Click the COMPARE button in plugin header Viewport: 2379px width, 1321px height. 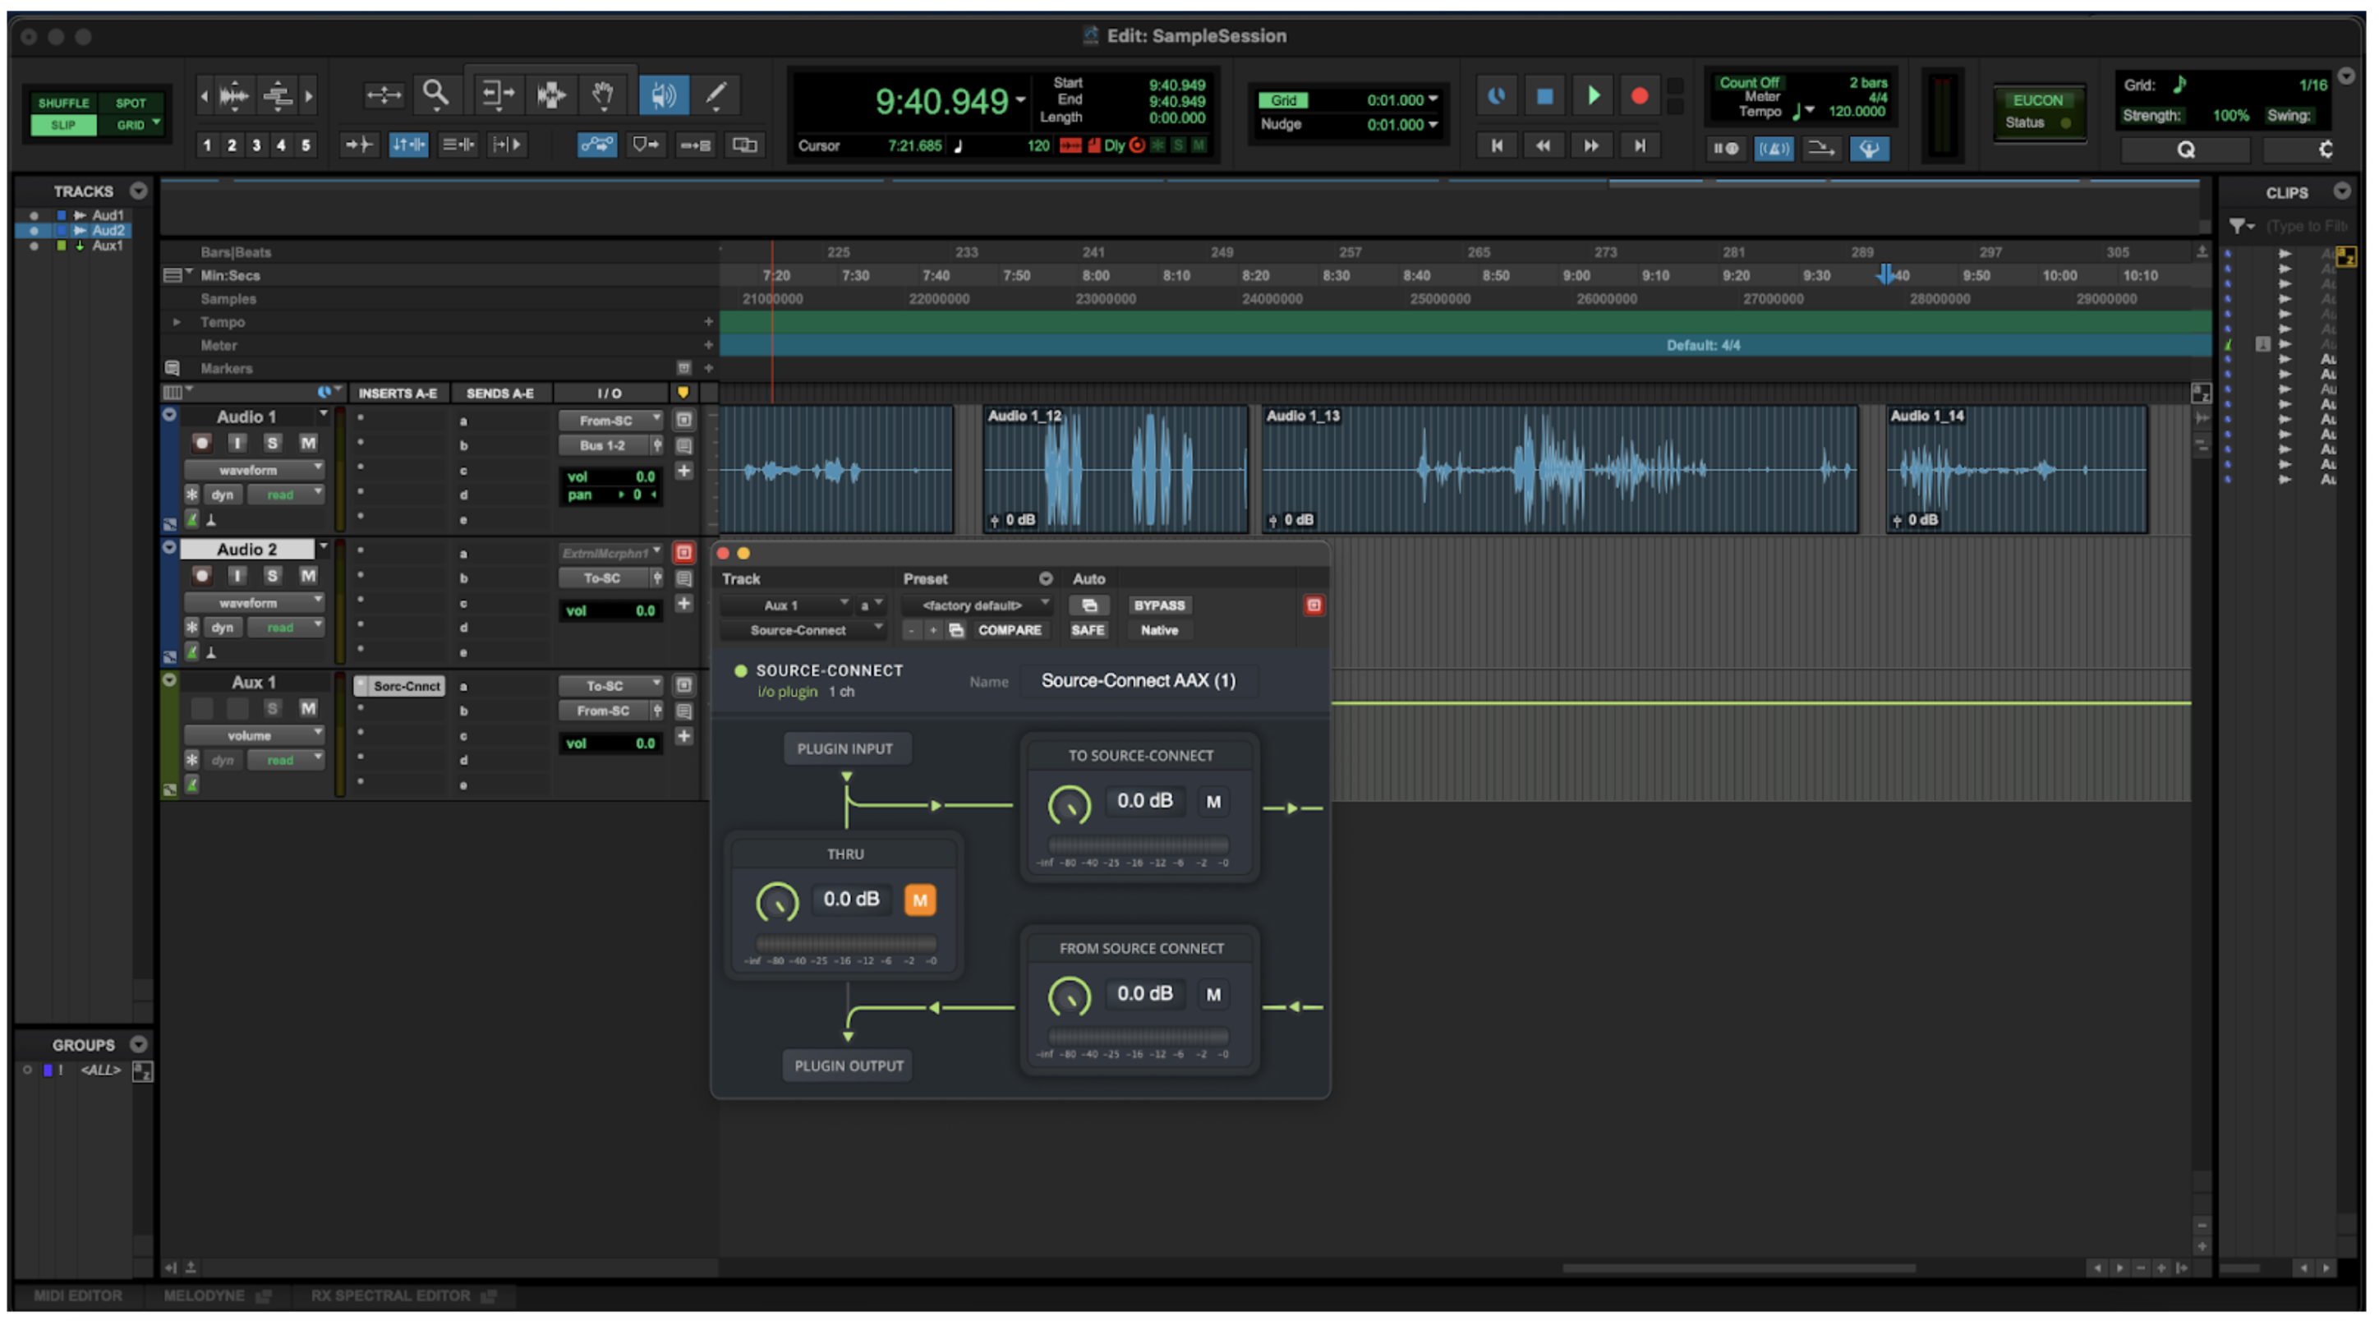[x=1009, y=630]
